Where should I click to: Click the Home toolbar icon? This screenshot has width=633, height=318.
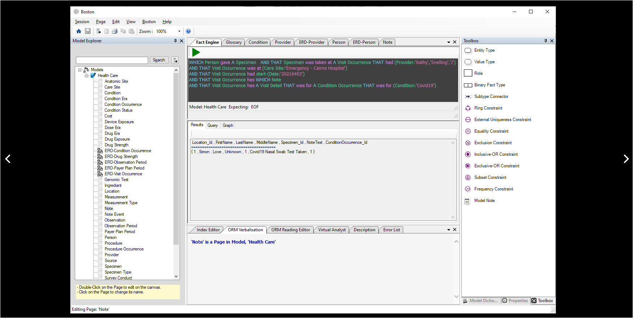coord(79,31)
